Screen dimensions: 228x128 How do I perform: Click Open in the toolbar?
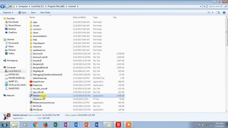tap(22, 13)
